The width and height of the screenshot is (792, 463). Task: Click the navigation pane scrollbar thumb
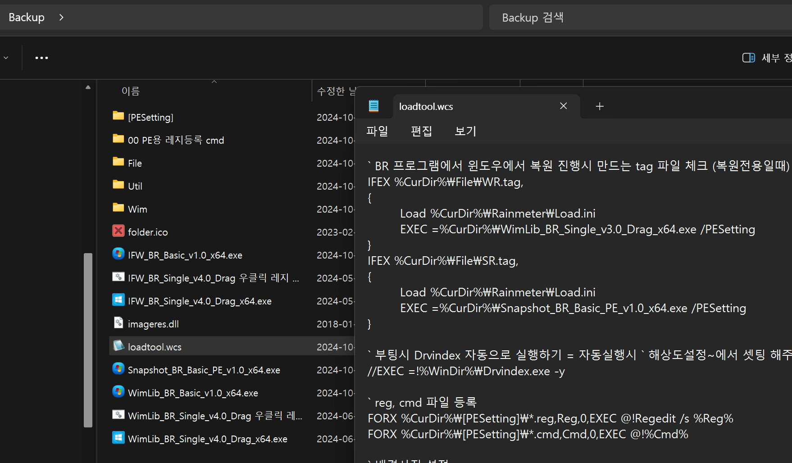point(88,340)
